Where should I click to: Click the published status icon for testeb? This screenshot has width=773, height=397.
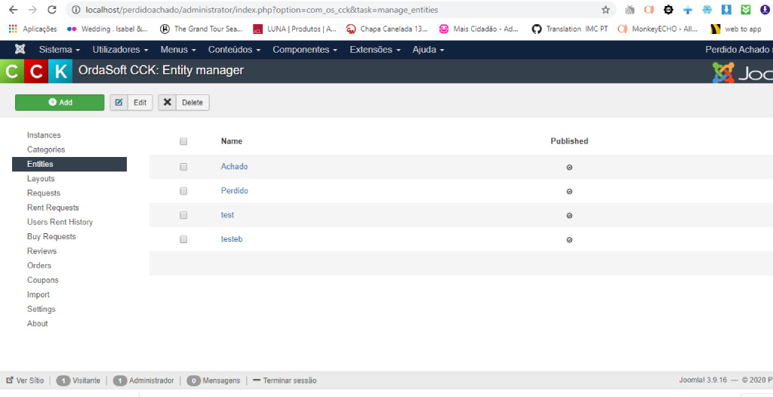click(x=569, y=240)
